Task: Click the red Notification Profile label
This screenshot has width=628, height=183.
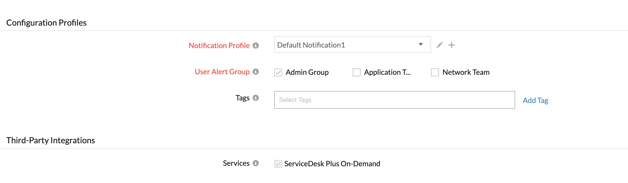Action: [219, 45]
